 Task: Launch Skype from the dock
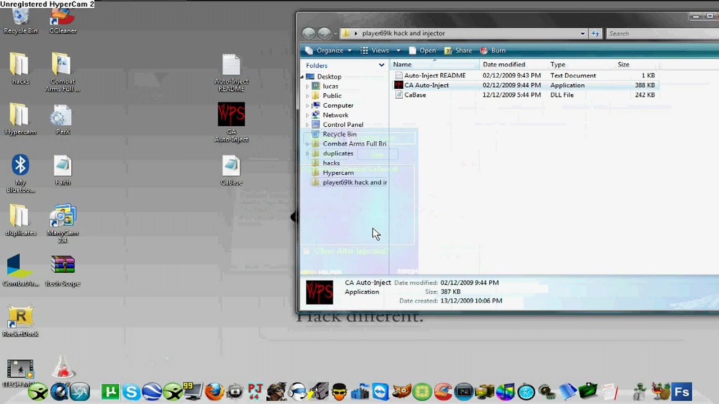click(x=131, y=392)
